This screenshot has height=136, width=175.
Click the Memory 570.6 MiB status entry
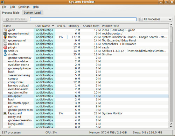108,133
